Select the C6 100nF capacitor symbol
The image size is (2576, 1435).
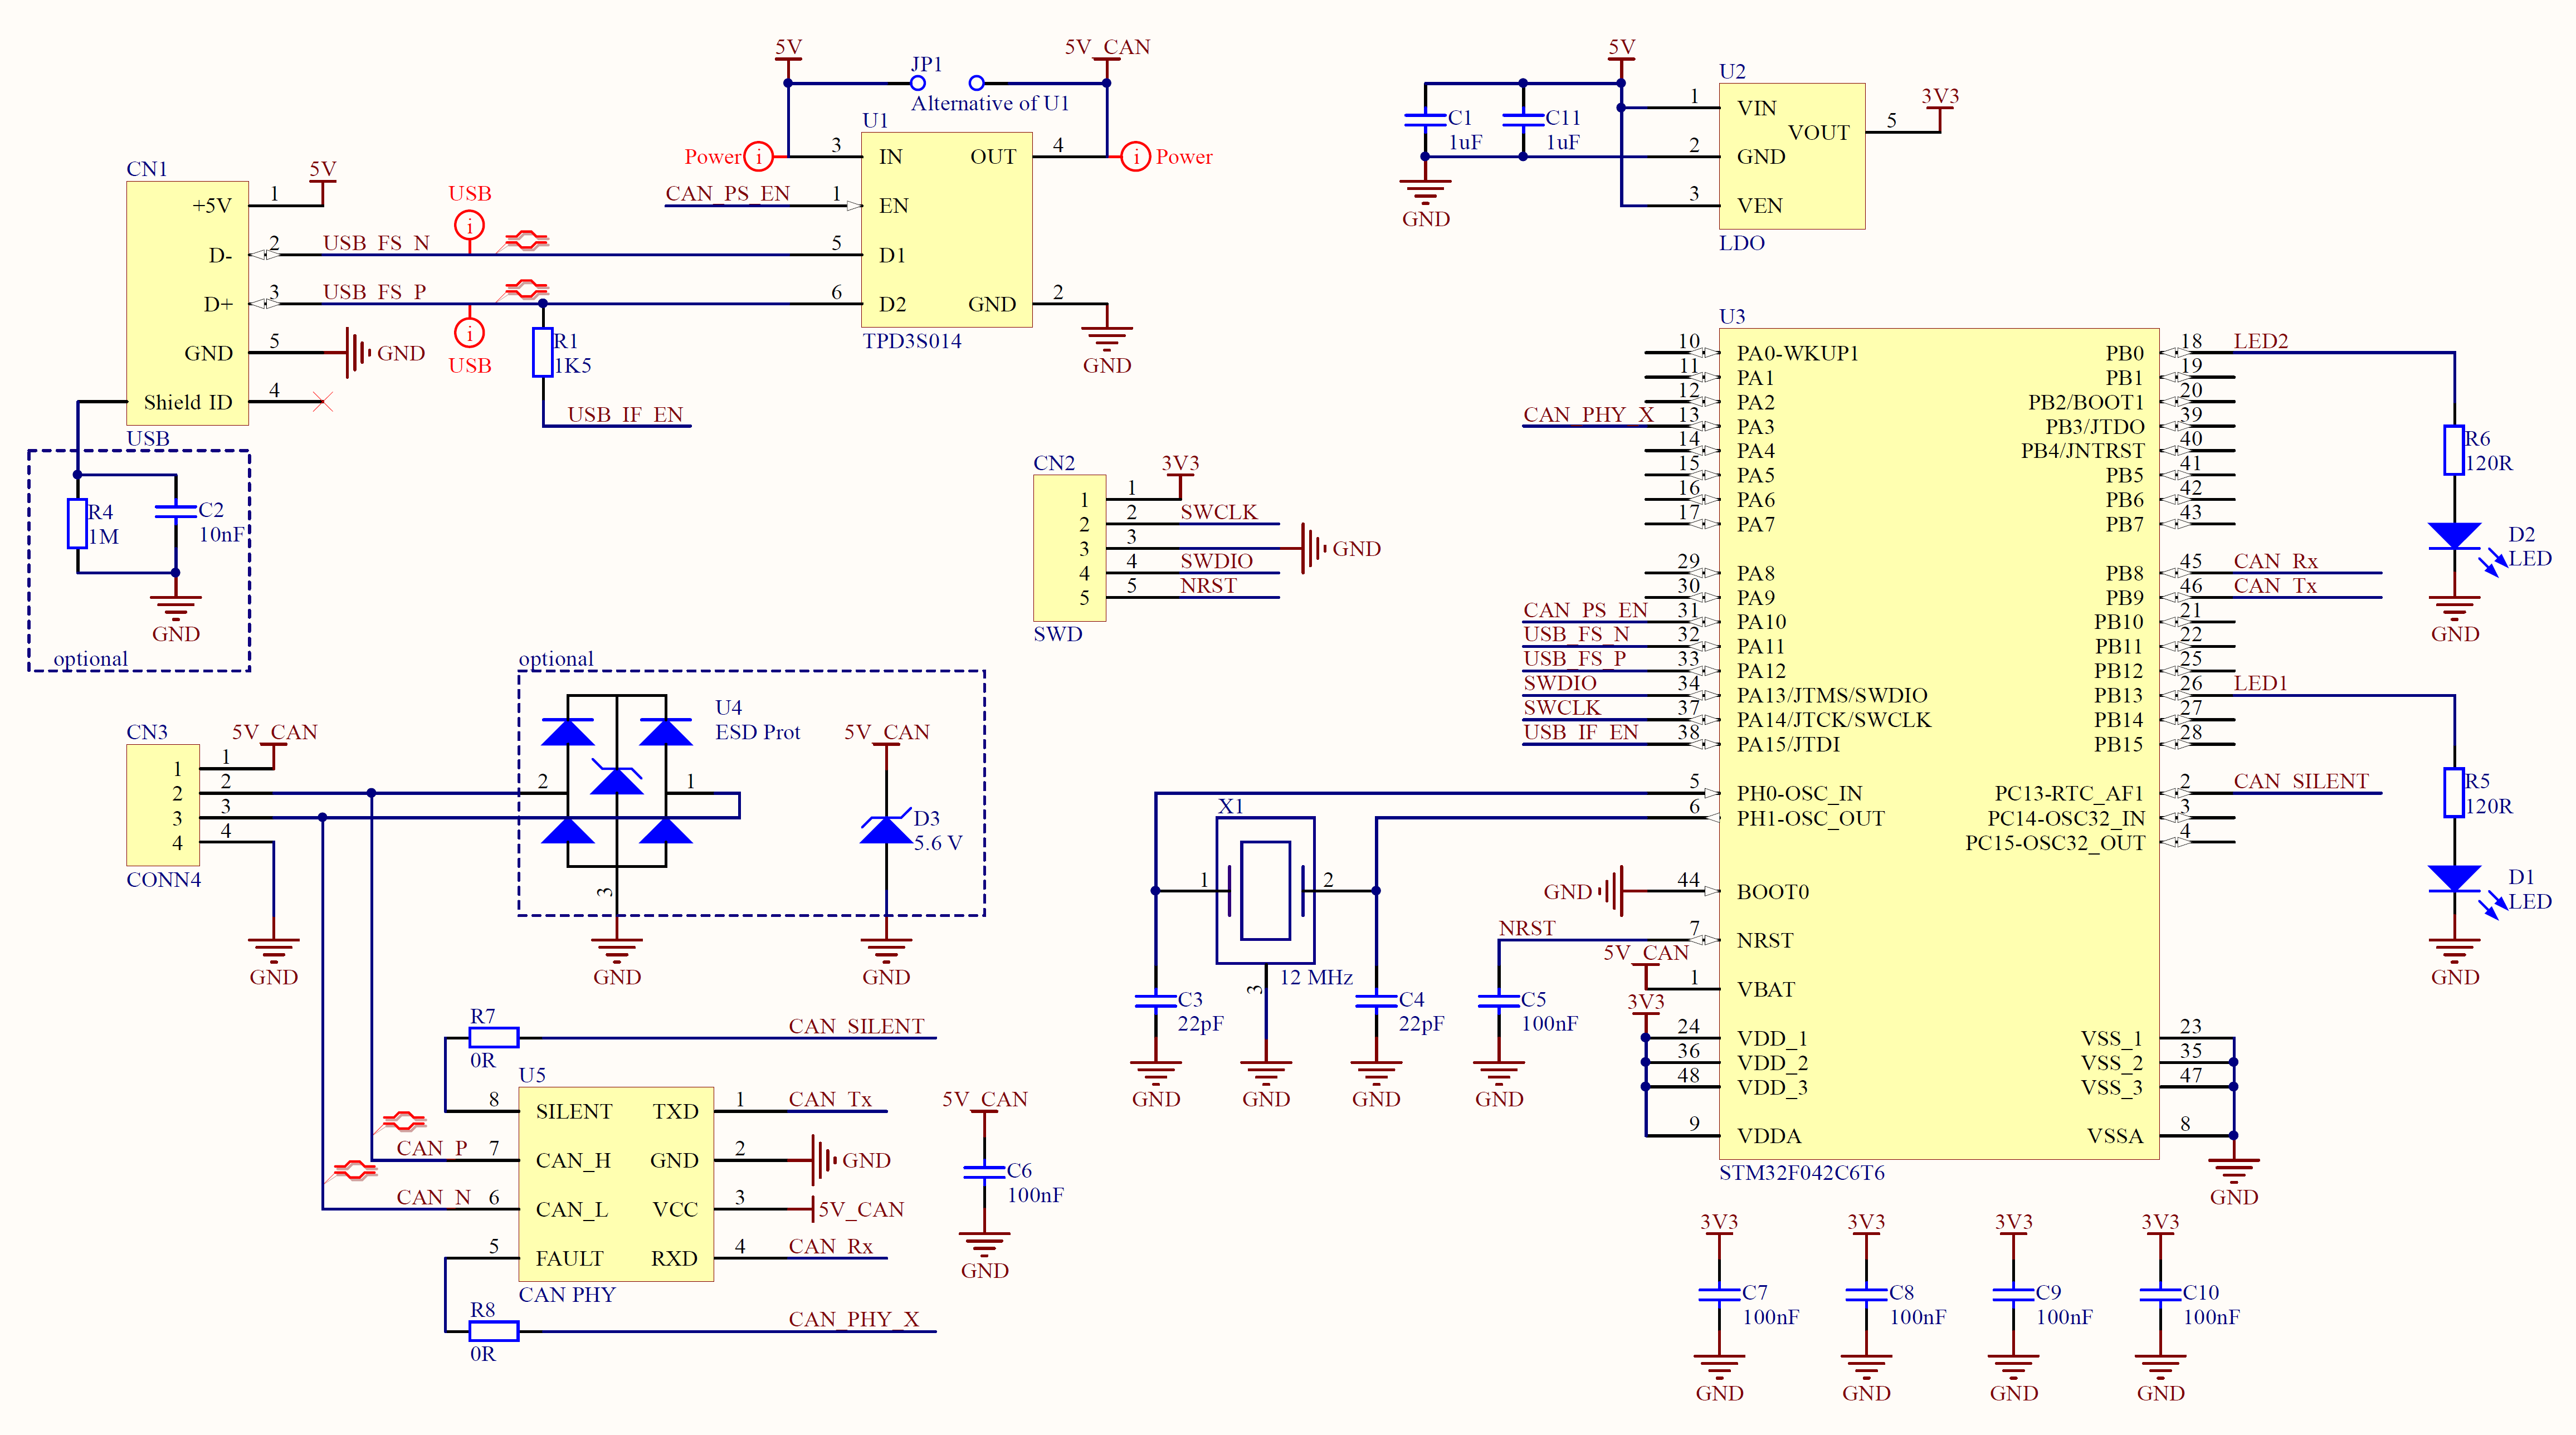(984, 1171)
